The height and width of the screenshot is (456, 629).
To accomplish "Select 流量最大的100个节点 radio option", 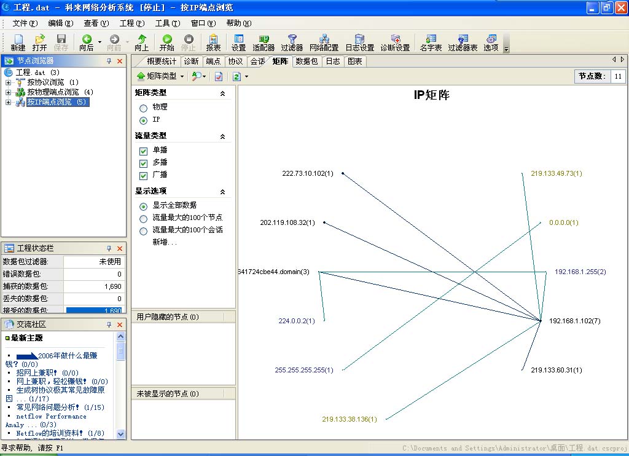I will 143,218.
